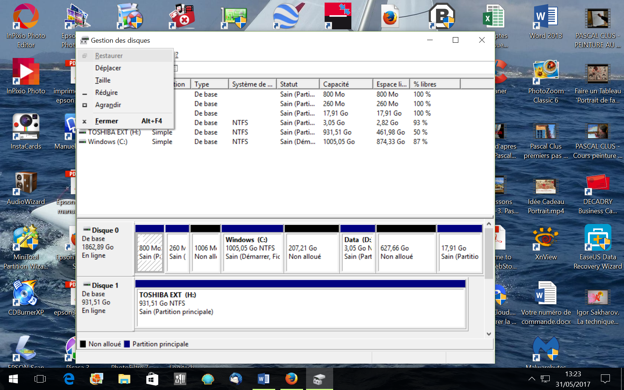Open the XnView desktop shortcut
This screenshot has height=390, width=624.
pos(546,243)
